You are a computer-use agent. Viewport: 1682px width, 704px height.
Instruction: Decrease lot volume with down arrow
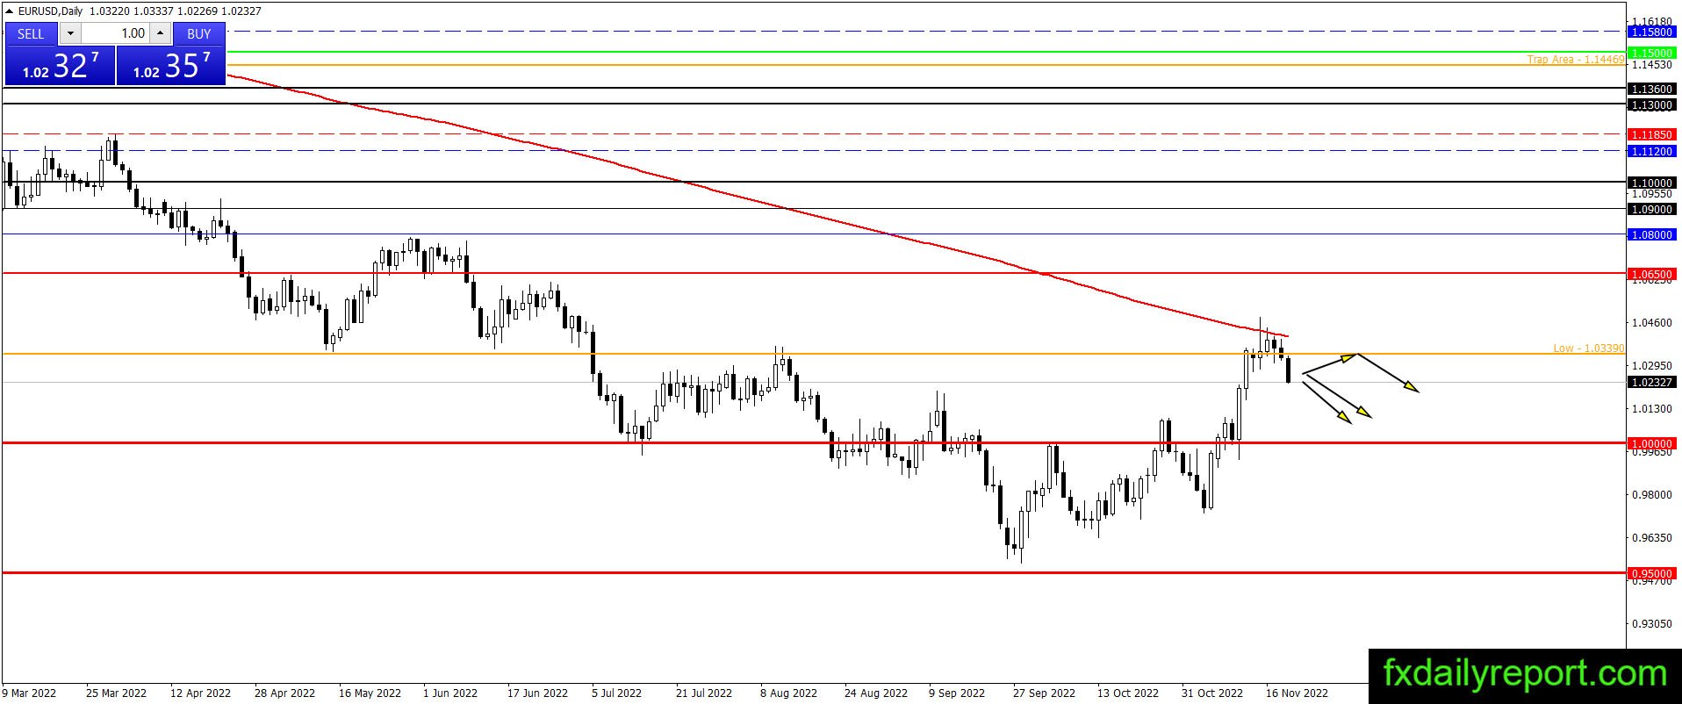point(71,33)
